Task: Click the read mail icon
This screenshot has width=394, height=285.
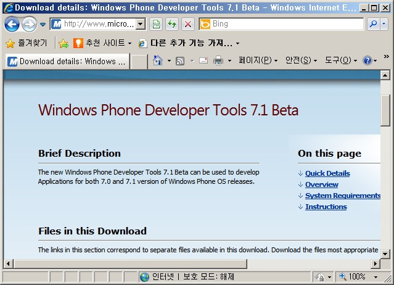Action: coord(203,60)
